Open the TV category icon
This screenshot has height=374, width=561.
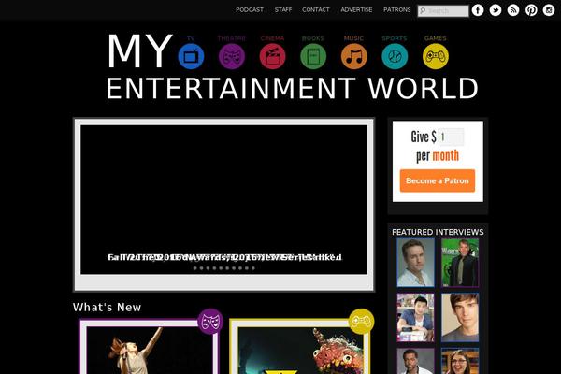pyautogui.click(x=191, y=56)
